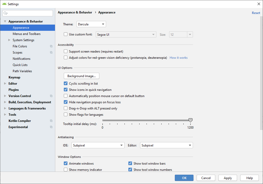Viewport: 263px width, 184px height.
Task: Close the Settings dialog window
Action: (259, 4)
